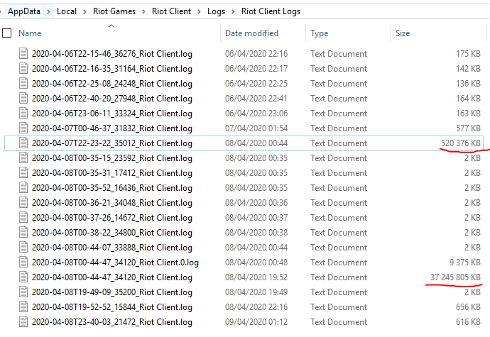The width and height of the screenshot is (490, 337).
Task: Sort files by the Size column header
Action: click(403, 33)
